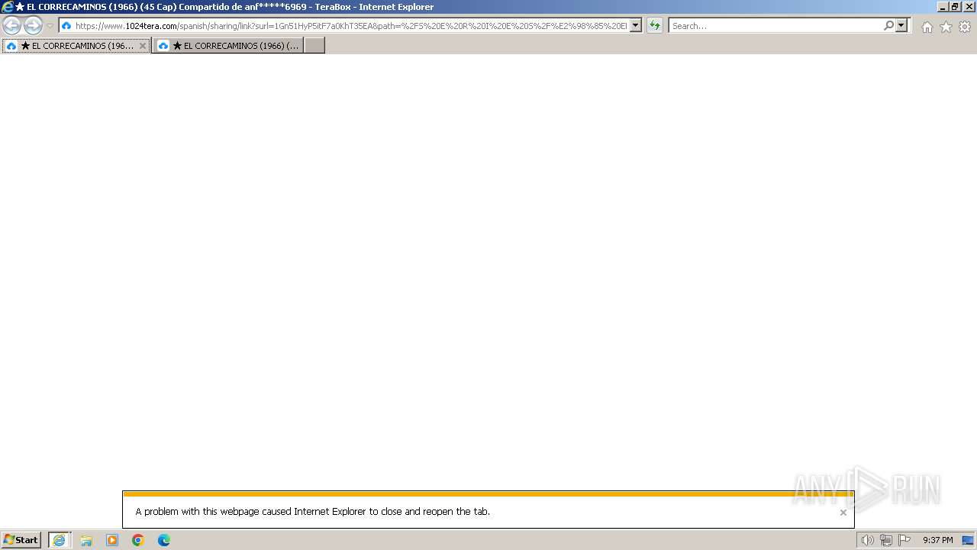Image resolution: width=977 pixels, height=550 pixels.
Task: Switch to second EL CORRECAMINOS (1966) tab
Action: [x=227, y=46]
